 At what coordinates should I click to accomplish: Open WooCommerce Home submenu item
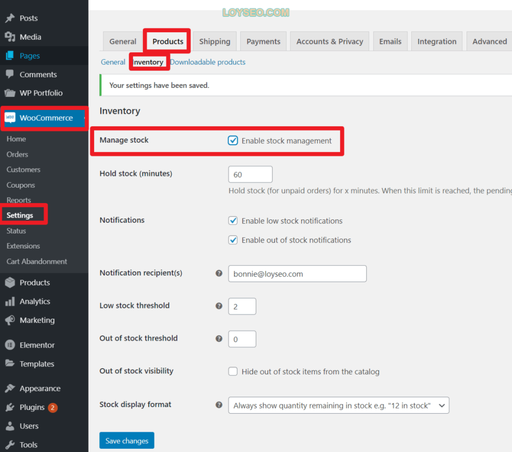(x=16, y=139)
